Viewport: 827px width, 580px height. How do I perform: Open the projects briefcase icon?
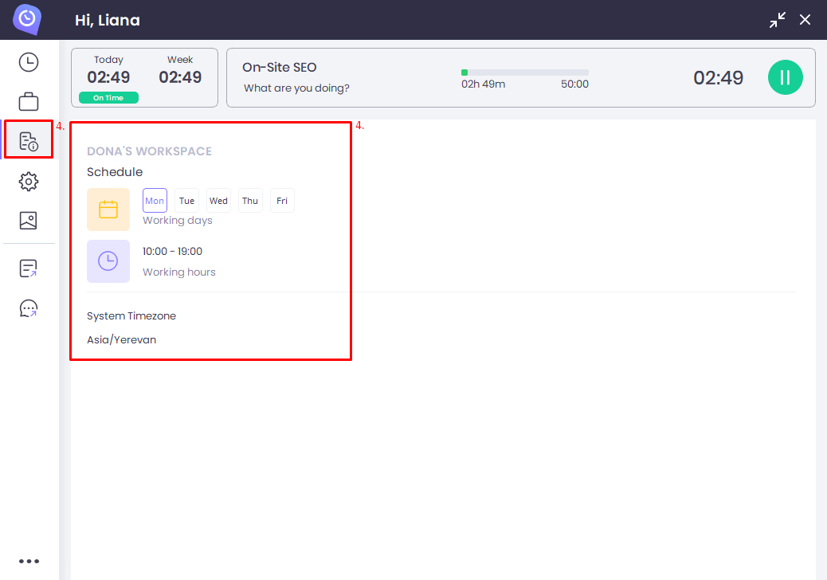point(29,101)
